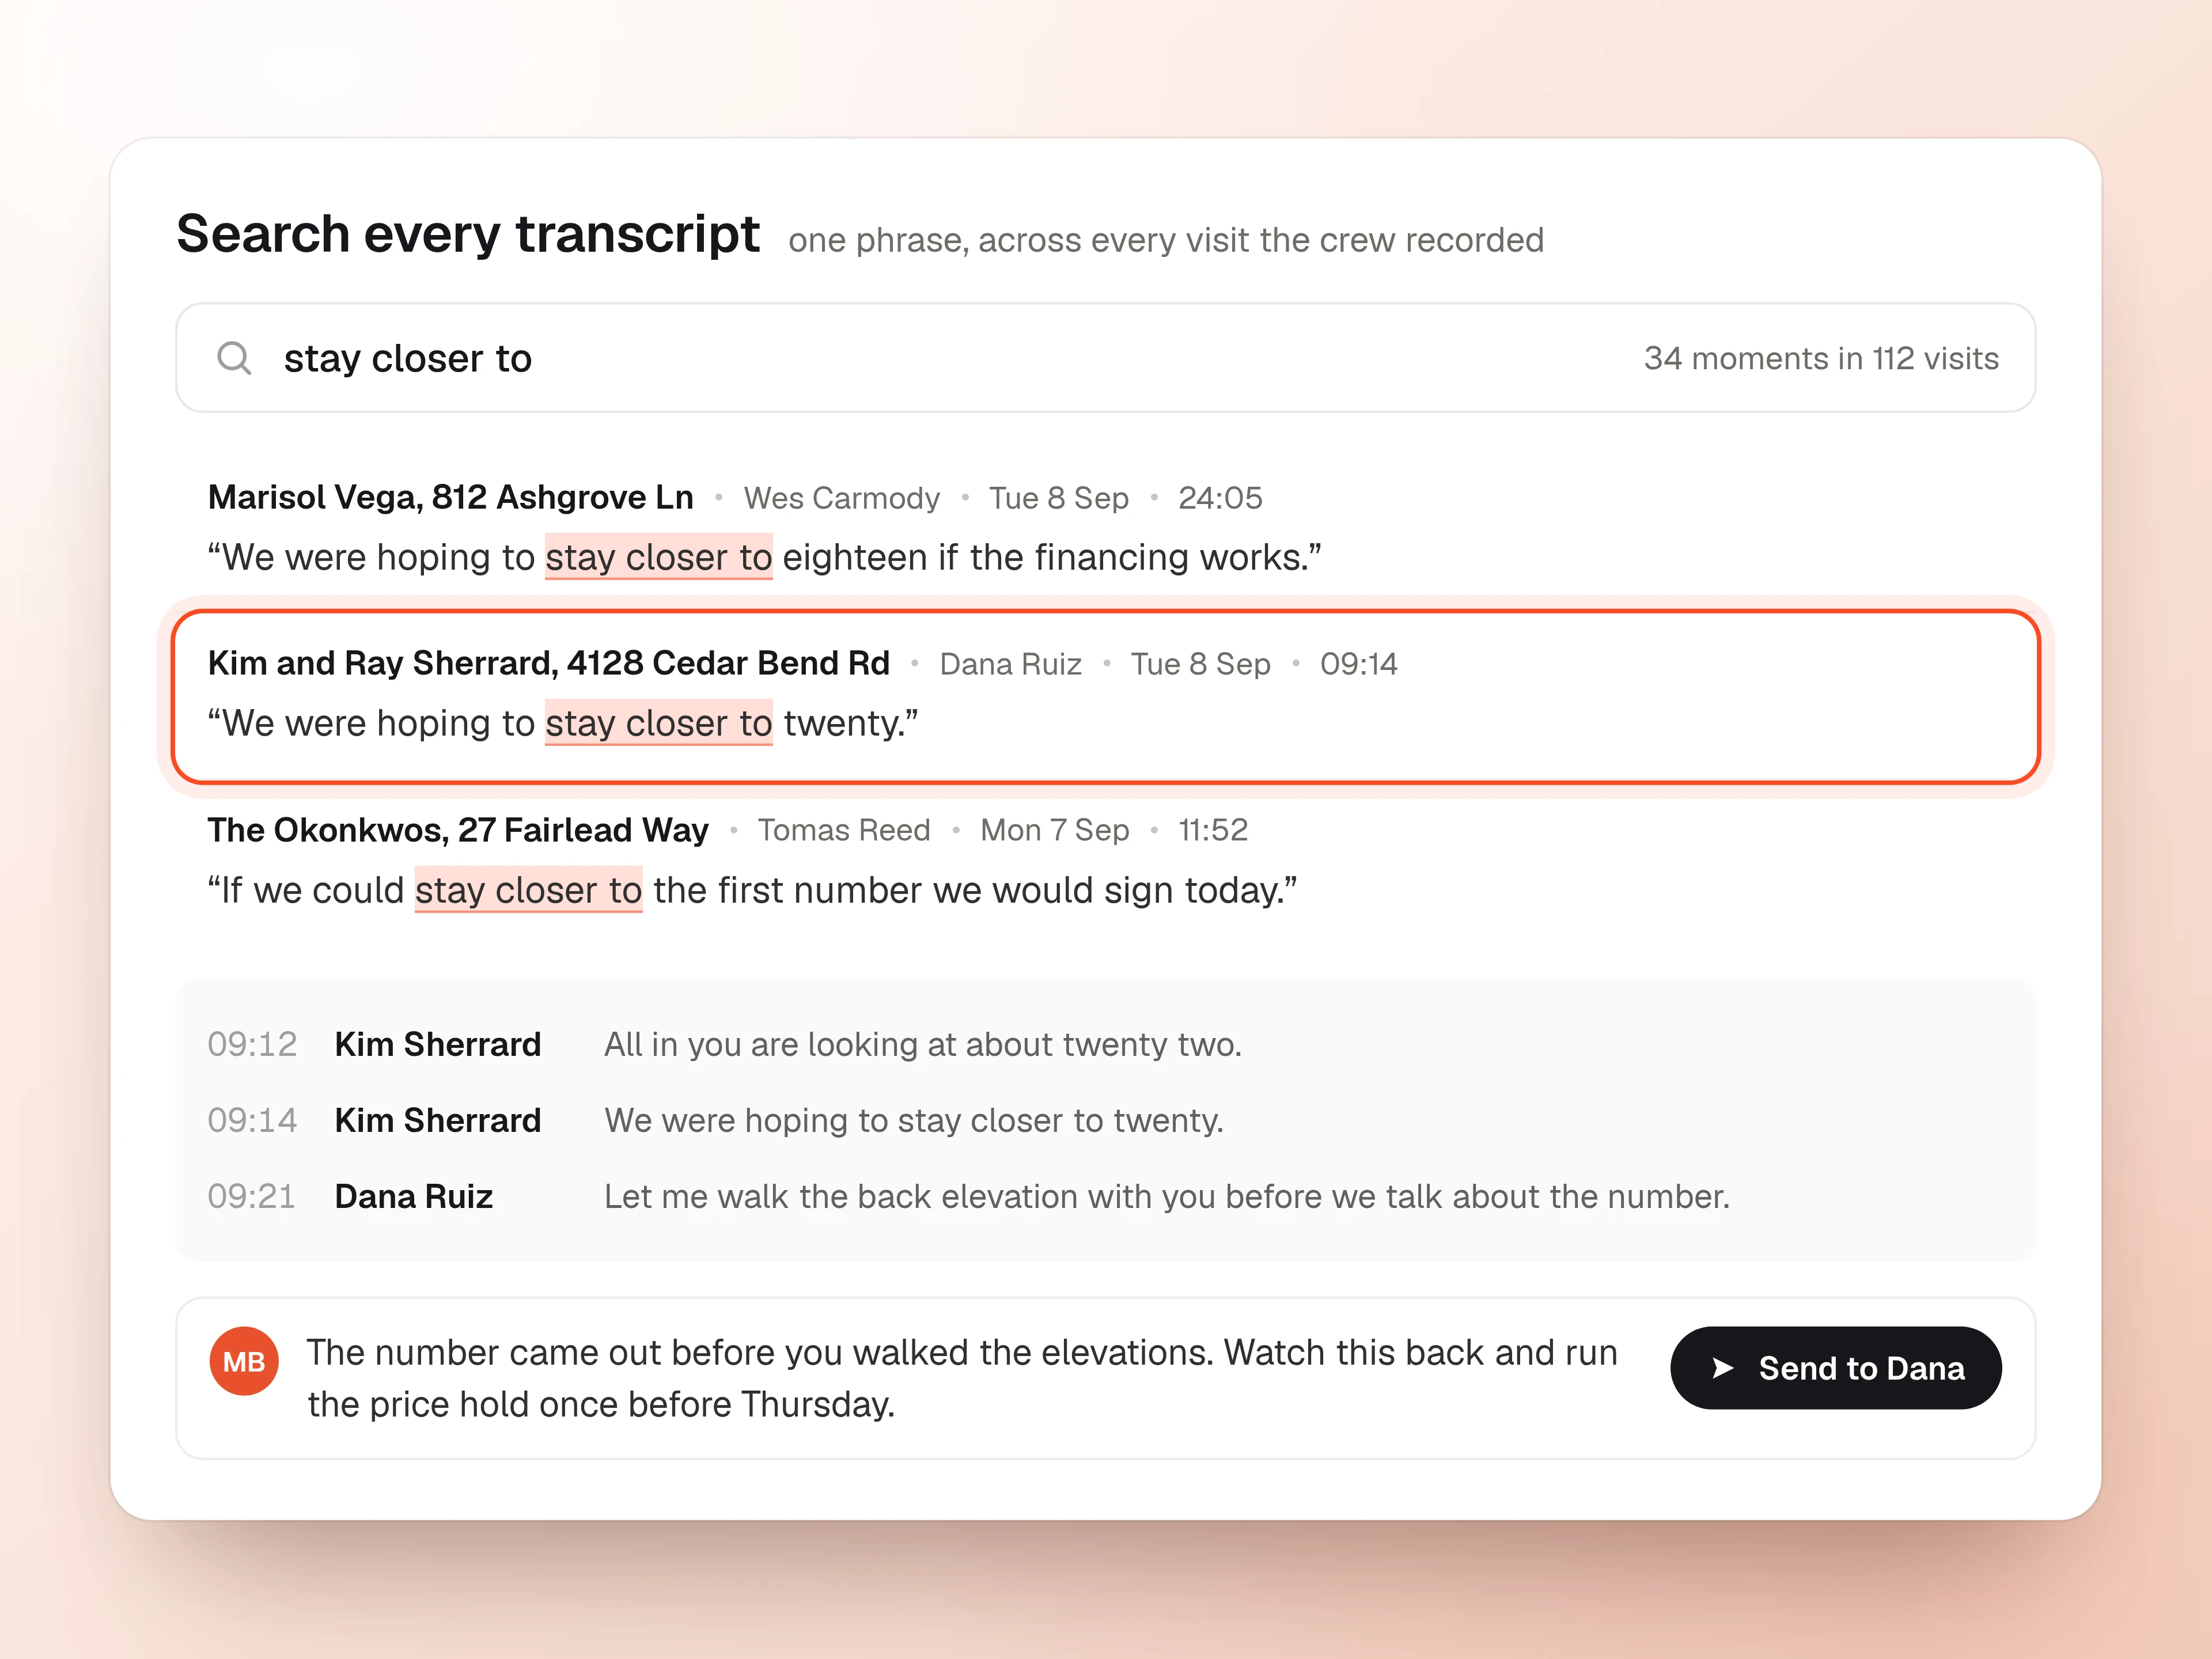The image size is (2212, 1659).
Task: Jump to timestamp 11:52 in Okonkwos visit
Action: 1213,830
